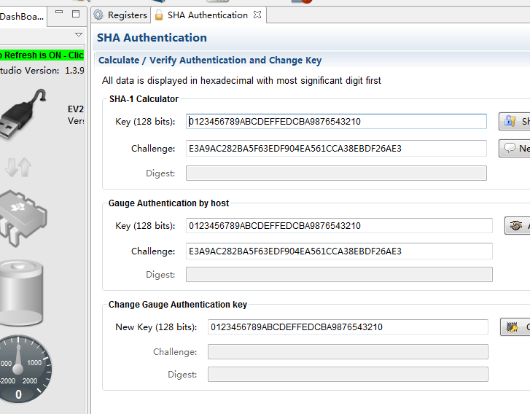This screenshot has width=530, height=414.
Task: Close the SHA Authentication tab
Action: point(257,15)
